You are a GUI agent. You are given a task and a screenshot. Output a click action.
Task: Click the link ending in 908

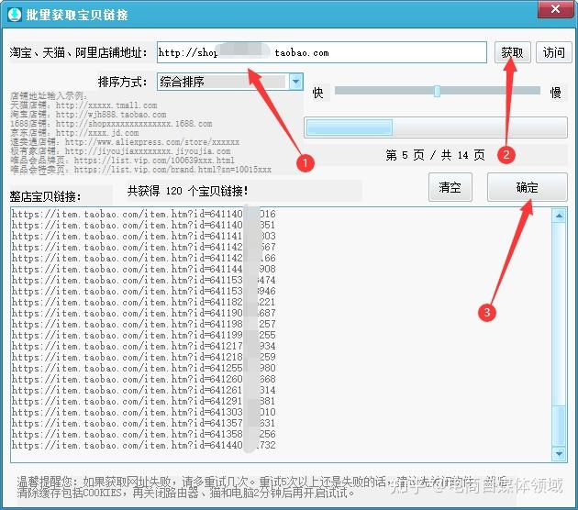tap(144, 269)
